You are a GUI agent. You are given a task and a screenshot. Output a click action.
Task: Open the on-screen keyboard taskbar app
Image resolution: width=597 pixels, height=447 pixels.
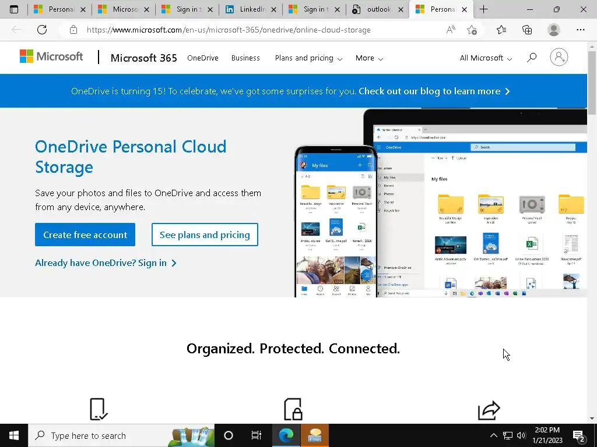coord(315,435)
